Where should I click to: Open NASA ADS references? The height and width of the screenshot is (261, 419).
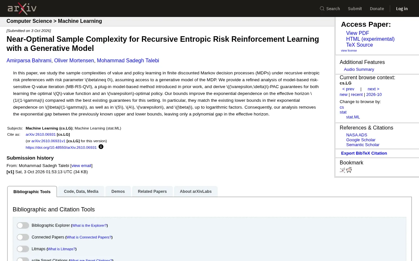(x=356, y=135)
